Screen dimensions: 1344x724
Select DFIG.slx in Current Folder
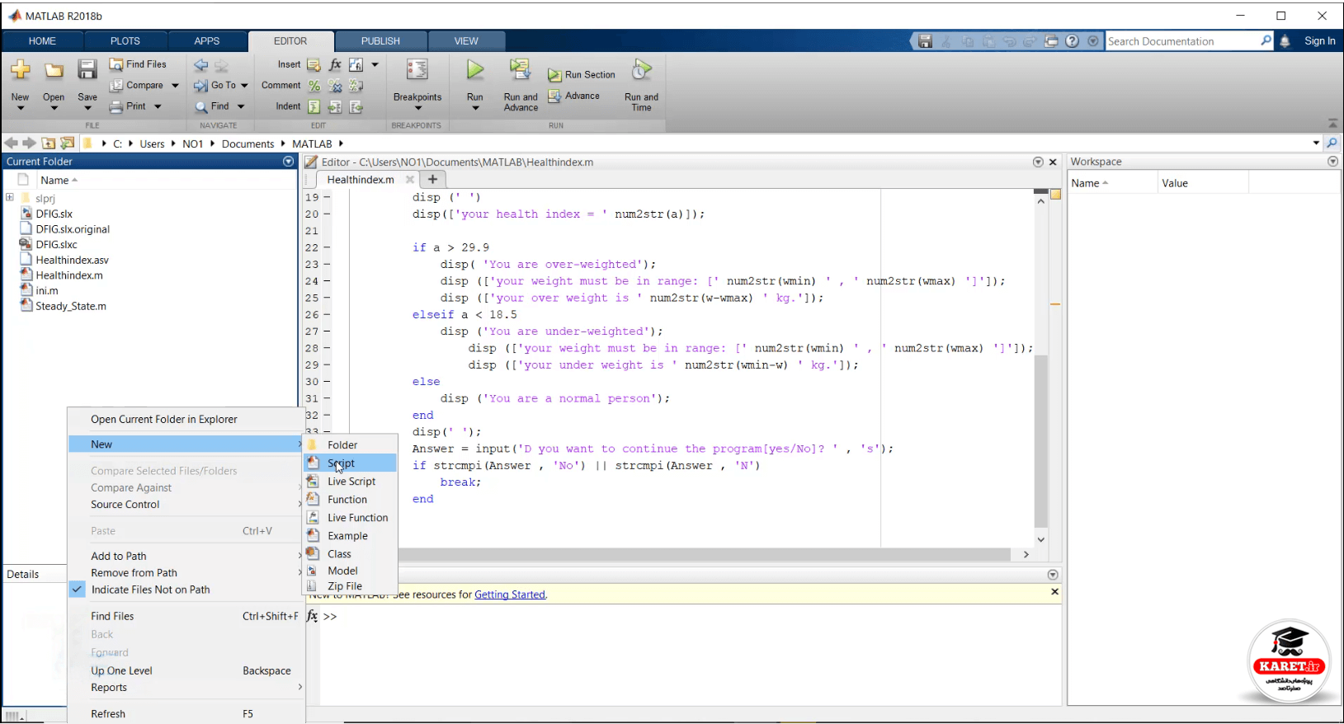tap(54, 214)
